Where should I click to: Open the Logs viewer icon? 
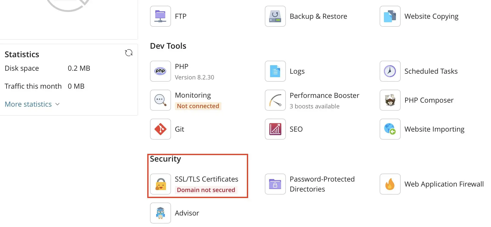[275, 71]
